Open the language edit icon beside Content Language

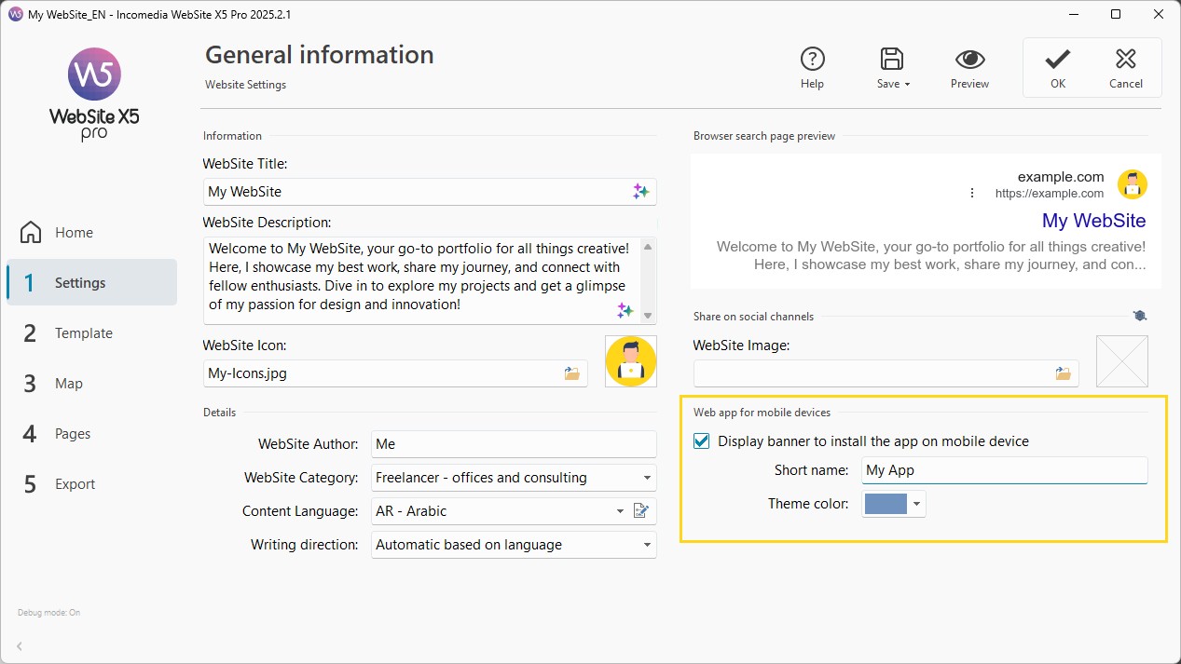pos(641,510)
